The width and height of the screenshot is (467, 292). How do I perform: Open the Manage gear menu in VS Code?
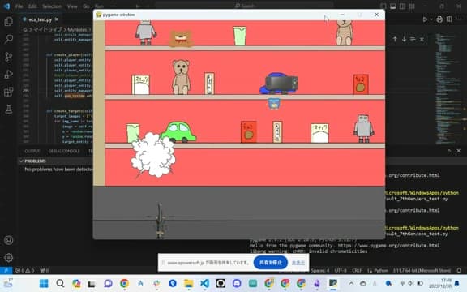(9, 257)
